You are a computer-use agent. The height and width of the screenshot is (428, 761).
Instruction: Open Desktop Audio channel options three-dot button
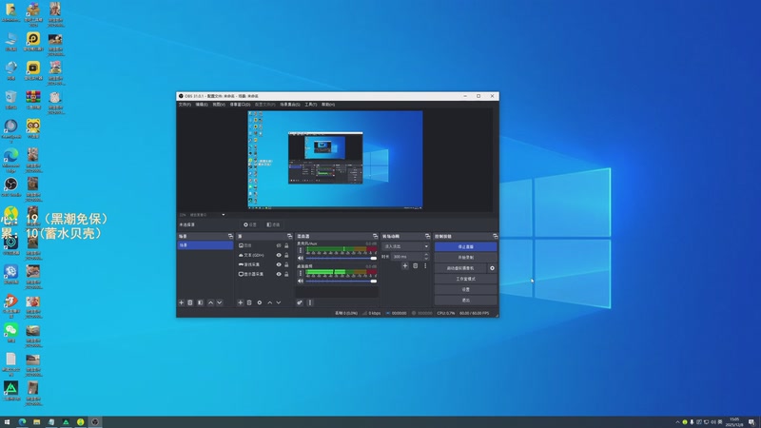point(300,273)
